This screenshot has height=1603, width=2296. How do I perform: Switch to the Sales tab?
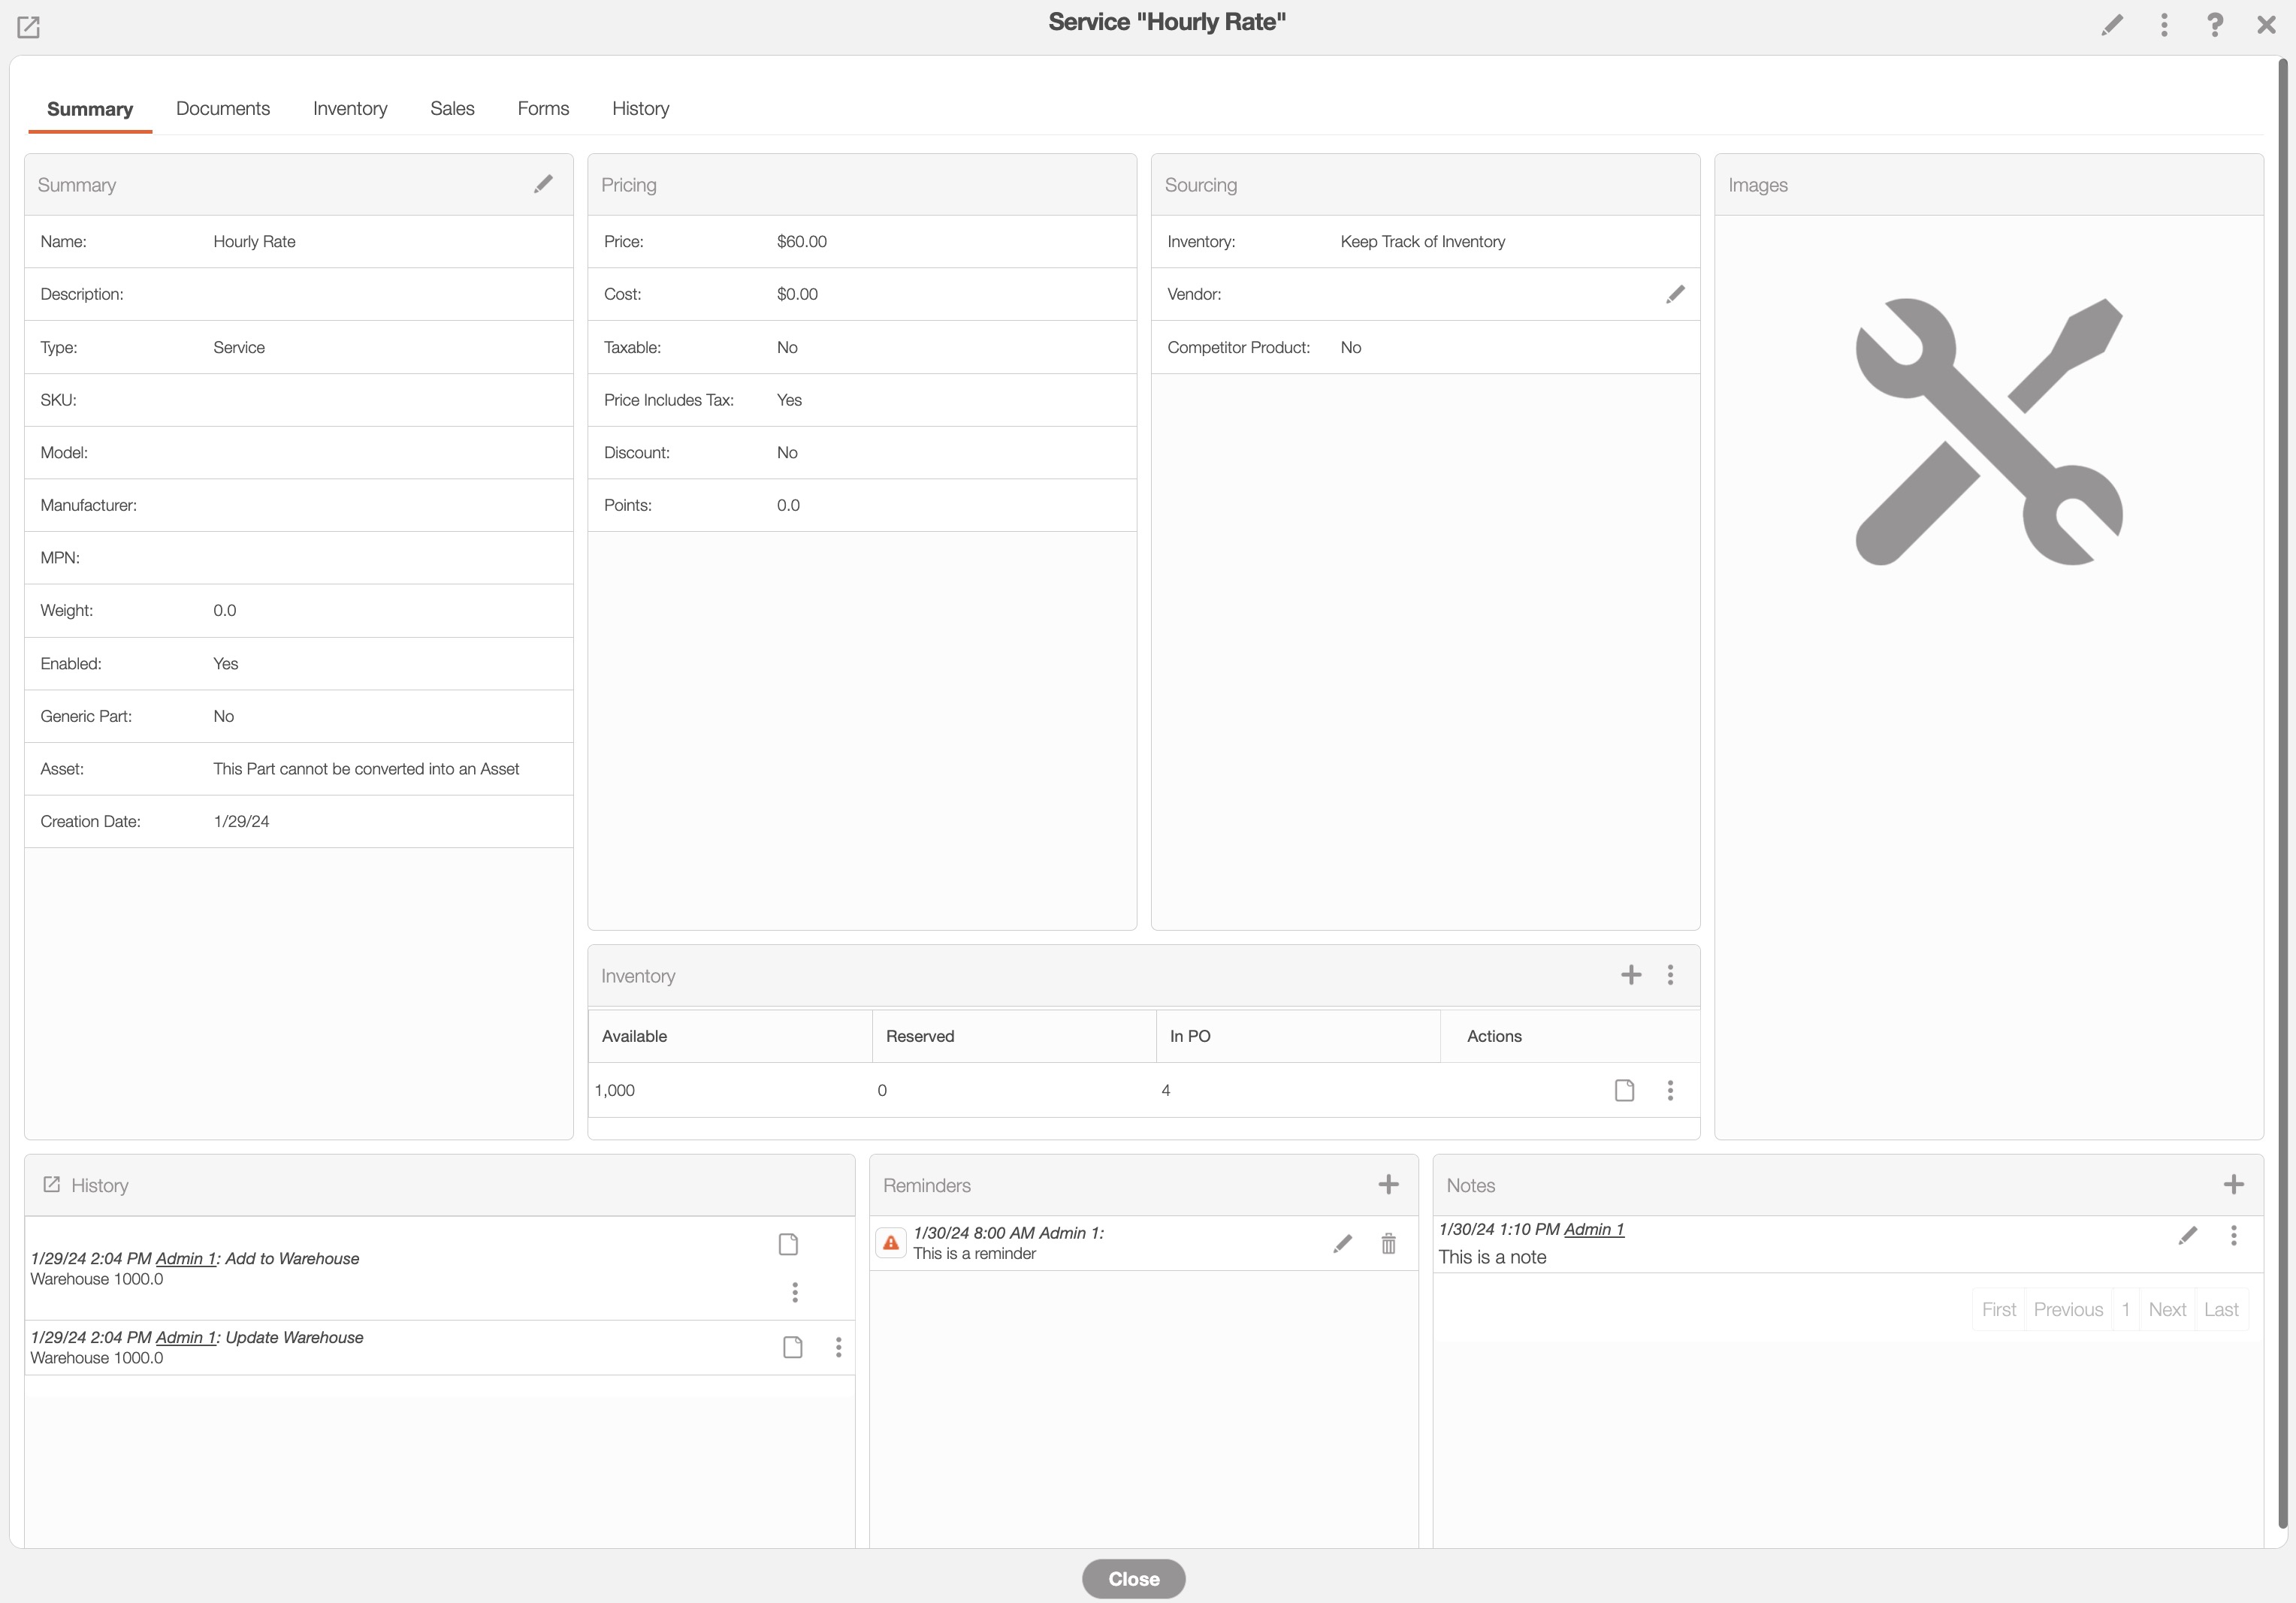click(452, 108)
